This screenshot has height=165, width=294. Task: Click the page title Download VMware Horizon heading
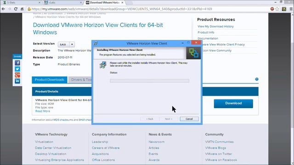(x=98, y=28)
